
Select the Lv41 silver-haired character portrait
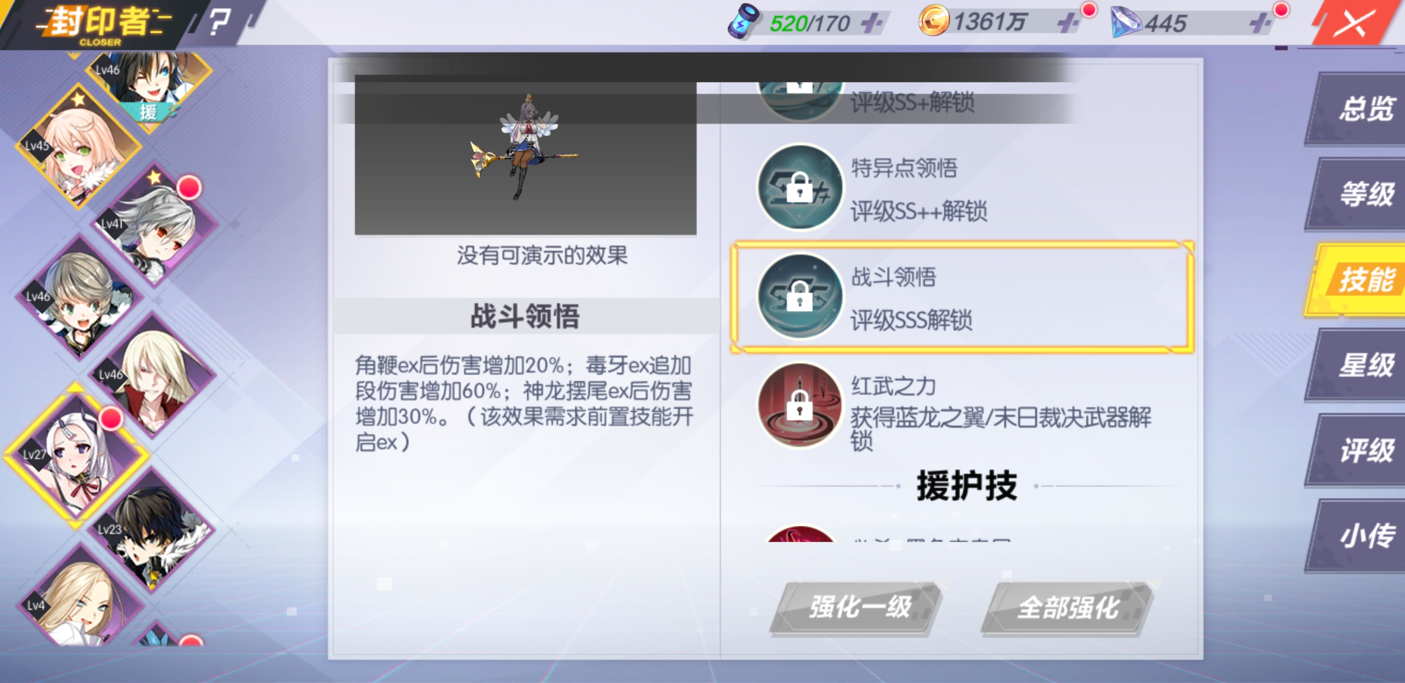click(x=154, y=224)
